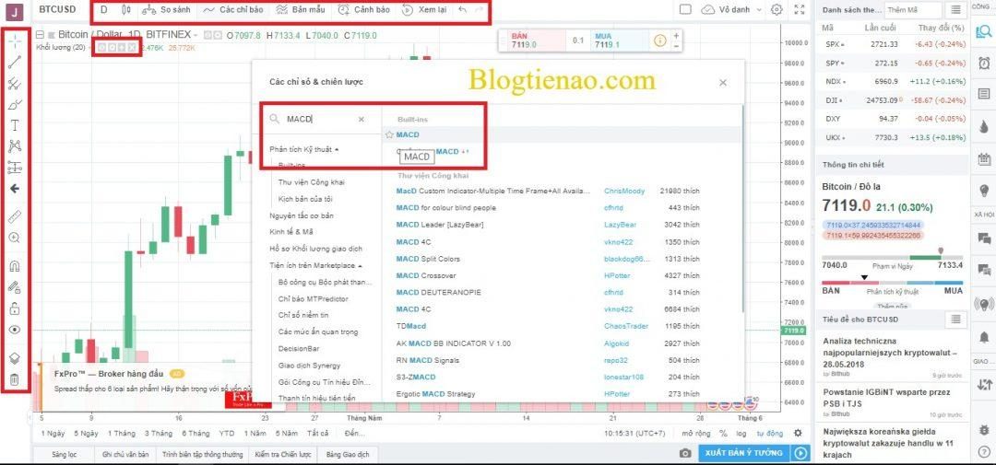Open the BITFINEX symbol dropdown arrow
The height and width of the screenshot is (465, 996).
tap(195, 35)
